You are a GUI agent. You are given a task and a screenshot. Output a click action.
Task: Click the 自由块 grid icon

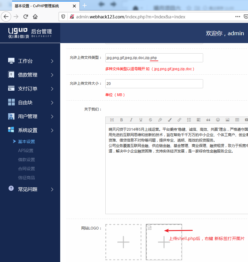pos(11,102)
